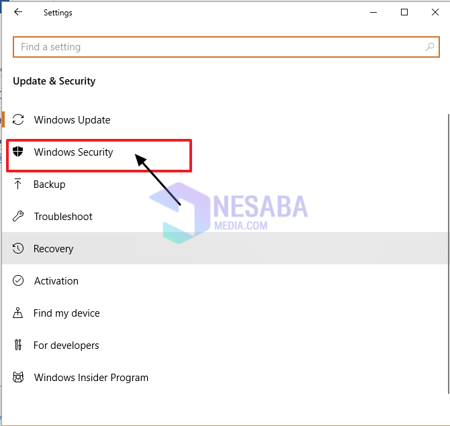Open Windows Insider Program settings
Screen dimensions: 450x426
[91, 378]
